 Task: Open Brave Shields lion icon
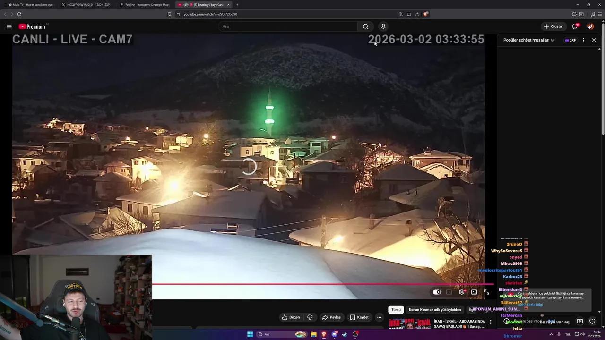[425, 14]
